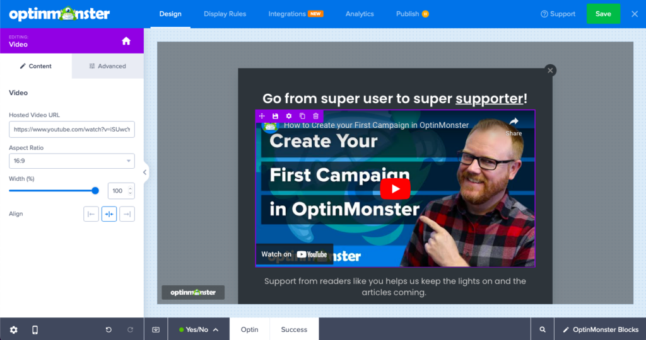This screenshot has width=646, height=340.
Task: Click the width value stepper arrows
Action: click(x=130, y=191)
